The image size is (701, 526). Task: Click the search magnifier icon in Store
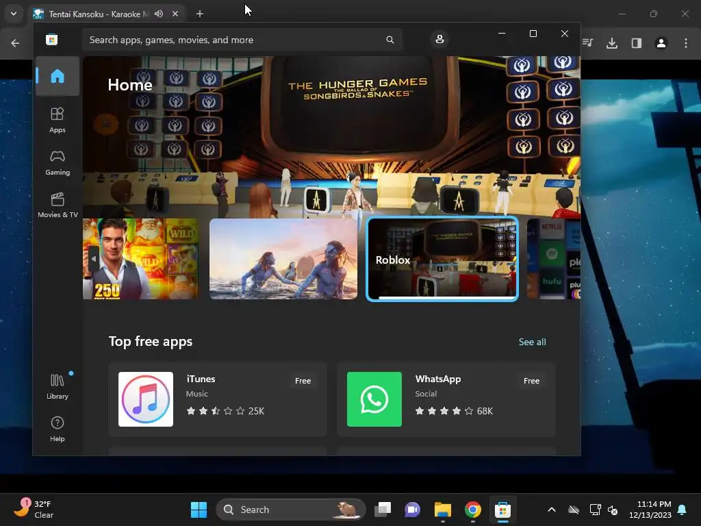[x=390, y=40]
